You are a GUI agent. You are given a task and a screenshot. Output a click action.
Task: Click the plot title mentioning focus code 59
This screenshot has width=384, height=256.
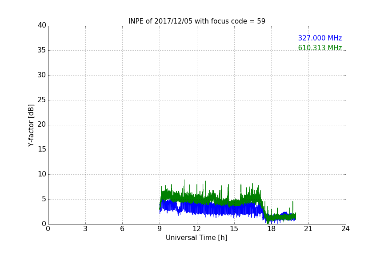[196, 21]
